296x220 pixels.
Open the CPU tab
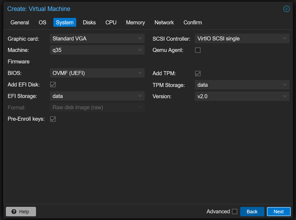click(x=111, y=22)
